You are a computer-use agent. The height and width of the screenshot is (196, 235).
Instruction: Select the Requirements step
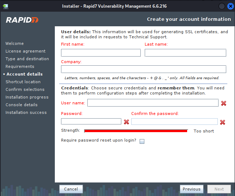tap(20, 66)
